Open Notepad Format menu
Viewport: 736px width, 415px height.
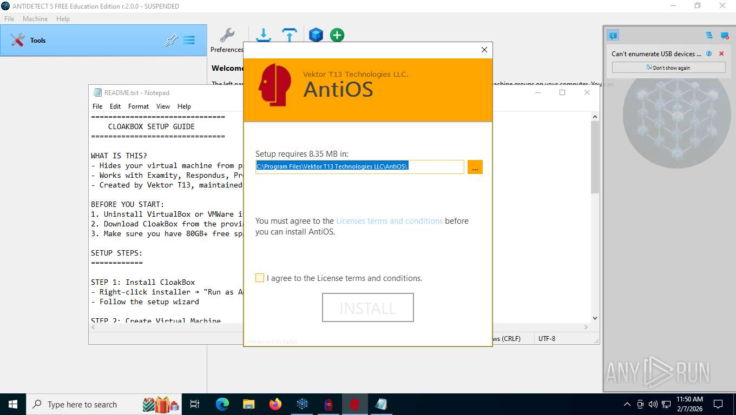tap(139, 106)
